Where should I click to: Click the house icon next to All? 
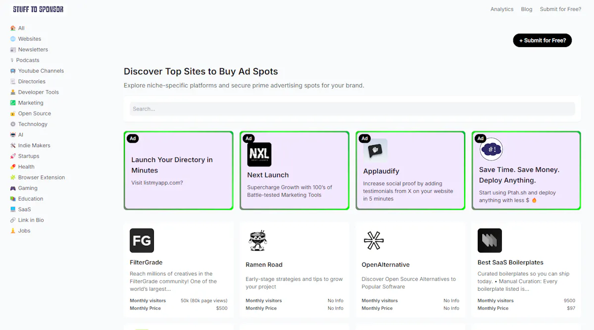coord(13,28)
